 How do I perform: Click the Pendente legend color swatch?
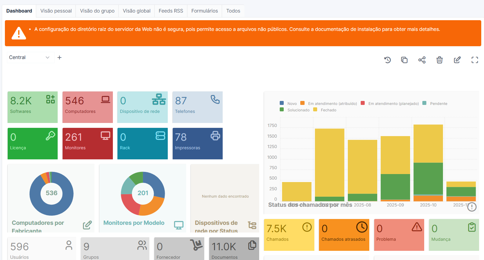(424, 103)
